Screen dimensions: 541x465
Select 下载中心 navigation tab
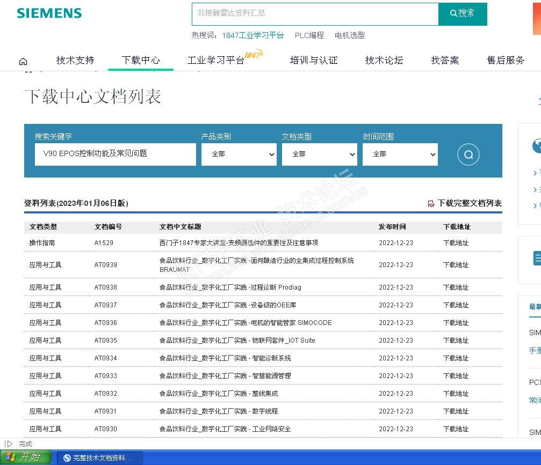point(141,60)
